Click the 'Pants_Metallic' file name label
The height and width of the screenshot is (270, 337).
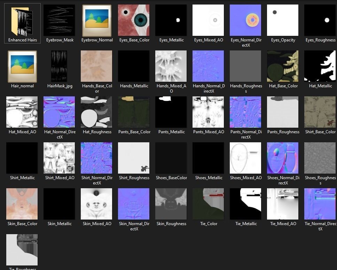[172, 132]
